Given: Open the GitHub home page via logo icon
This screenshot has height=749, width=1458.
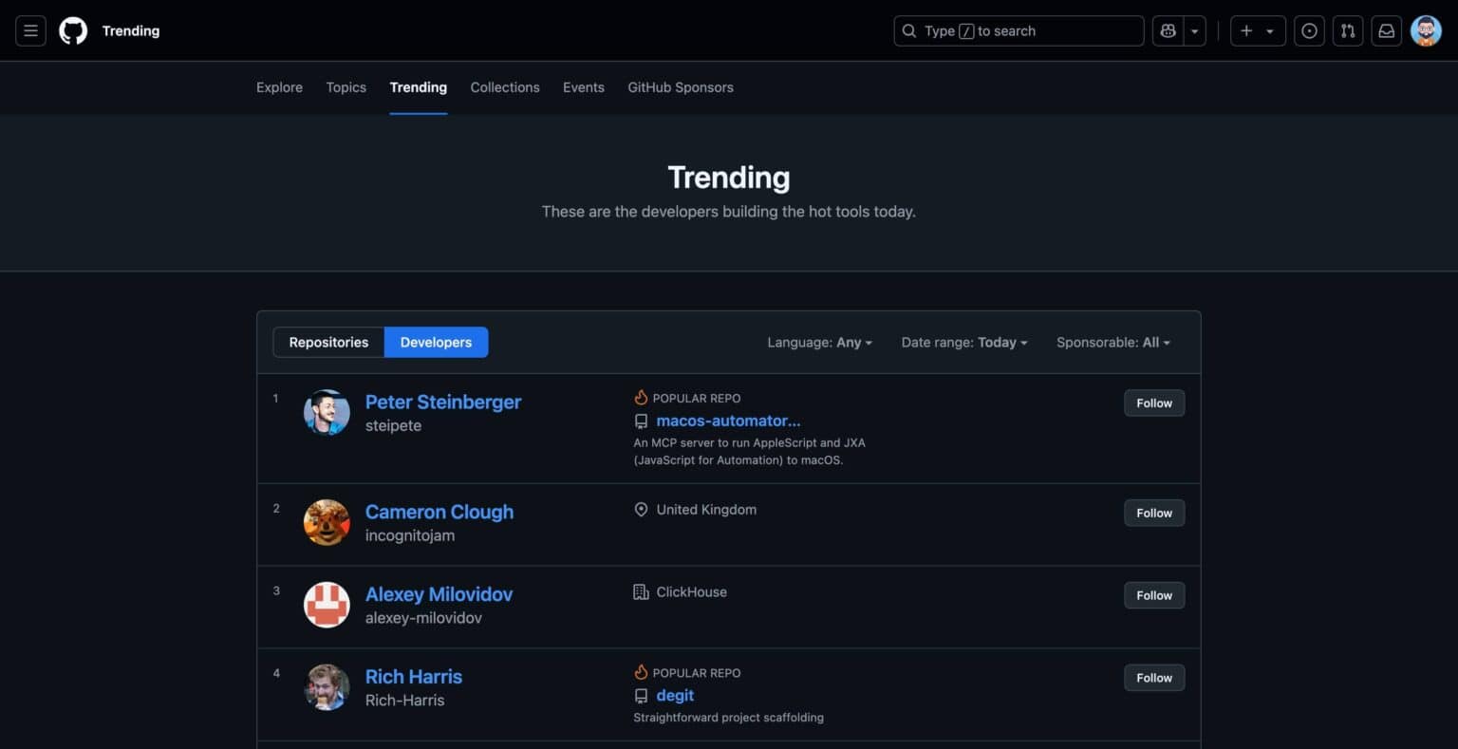Looking at the screenshot, I should [73, 30].
